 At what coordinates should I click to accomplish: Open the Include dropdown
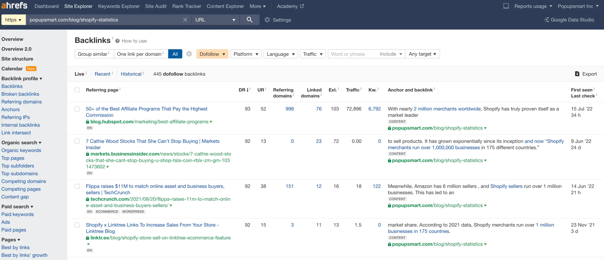tap(391, 54)
